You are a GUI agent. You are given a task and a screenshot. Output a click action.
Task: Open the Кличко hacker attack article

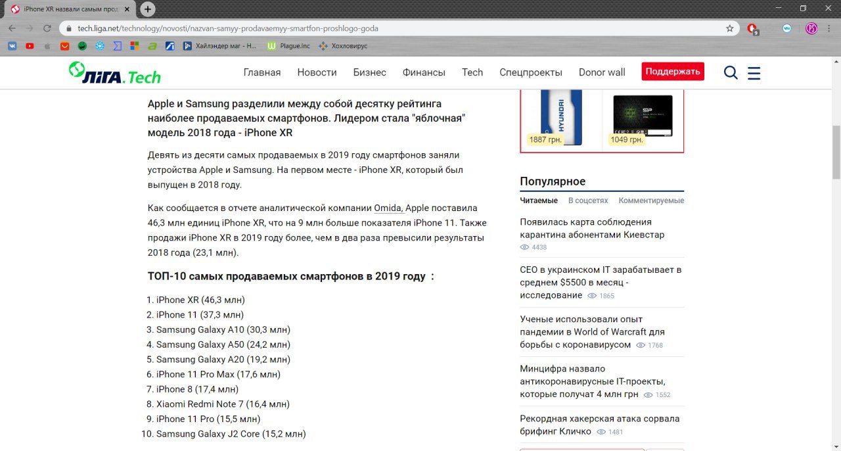[599, 425]
